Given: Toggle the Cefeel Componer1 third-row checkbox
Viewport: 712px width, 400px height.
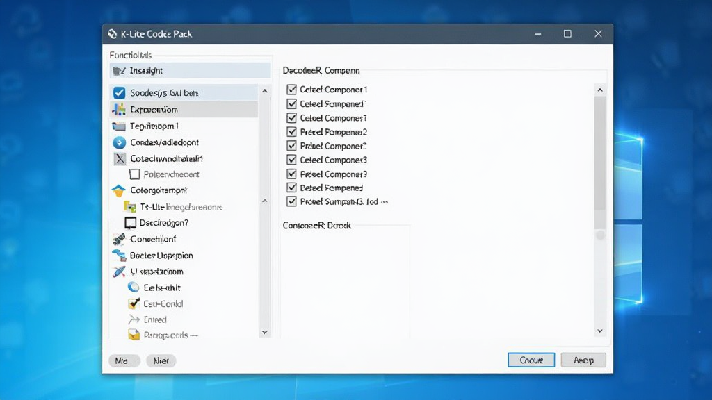Looking at the screenshot, I should coord(291,118).
